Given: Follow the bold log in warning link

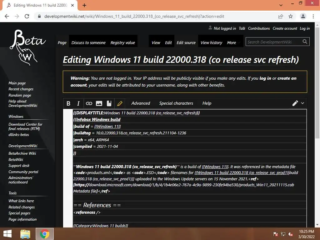Looking at the screenshot, I should pyautogui.click(x=265, y=78).
